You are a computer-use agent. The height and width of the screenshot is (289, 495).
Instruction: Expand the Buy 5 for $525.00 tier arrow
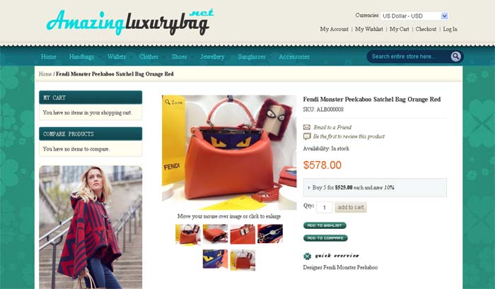click(x=309, y=188)
